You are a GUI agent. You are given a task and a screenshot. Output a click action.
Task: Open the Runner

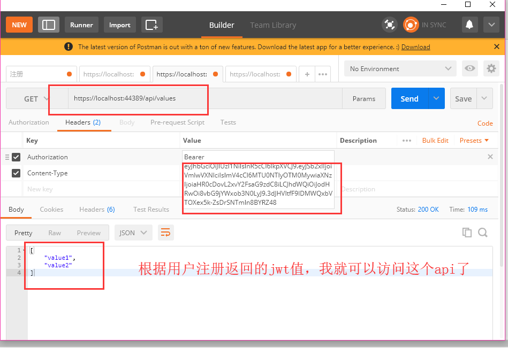pyautogui.click(x=81, y=25)
